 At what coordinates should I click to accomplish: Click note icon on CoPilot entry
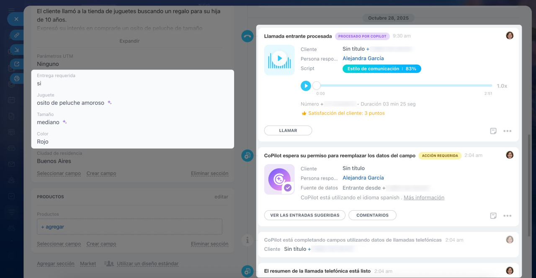[x=493, y=216]
